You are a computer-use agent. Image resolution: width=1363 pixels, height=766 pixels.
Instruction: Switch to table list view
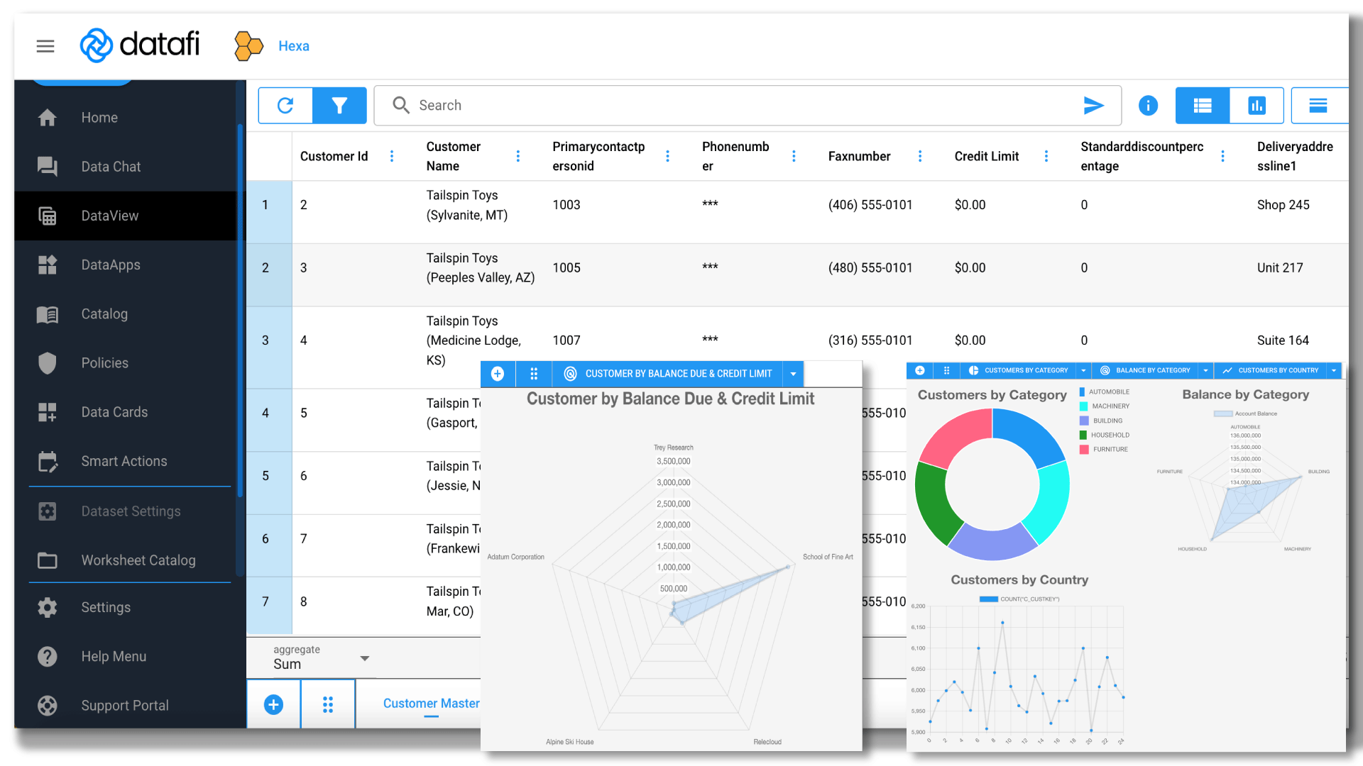tap(1203, 106)
